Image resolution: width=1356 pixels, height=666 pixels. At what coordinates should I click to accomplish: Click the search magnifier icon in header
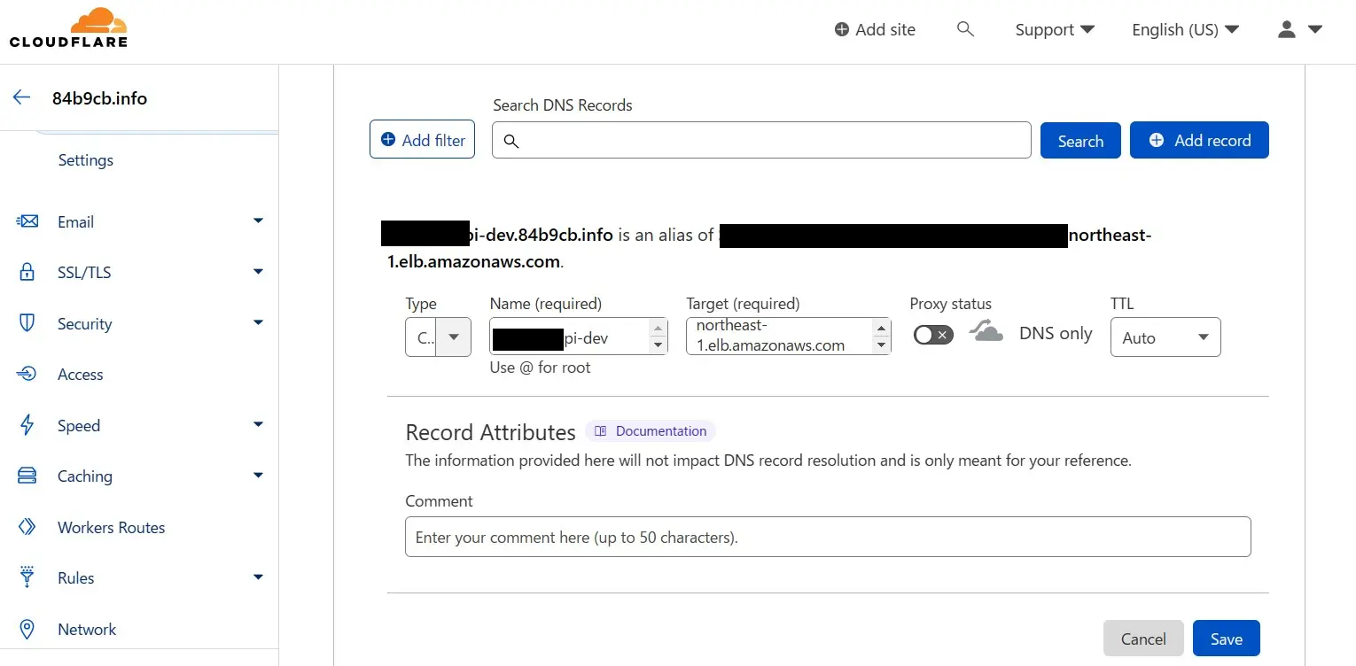click(965, 29)
